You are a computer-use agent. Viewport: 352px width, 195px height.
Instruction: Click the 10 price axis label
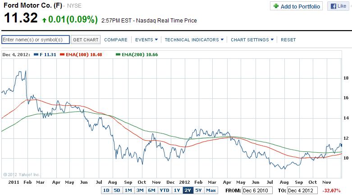click(x=346, y=158)
